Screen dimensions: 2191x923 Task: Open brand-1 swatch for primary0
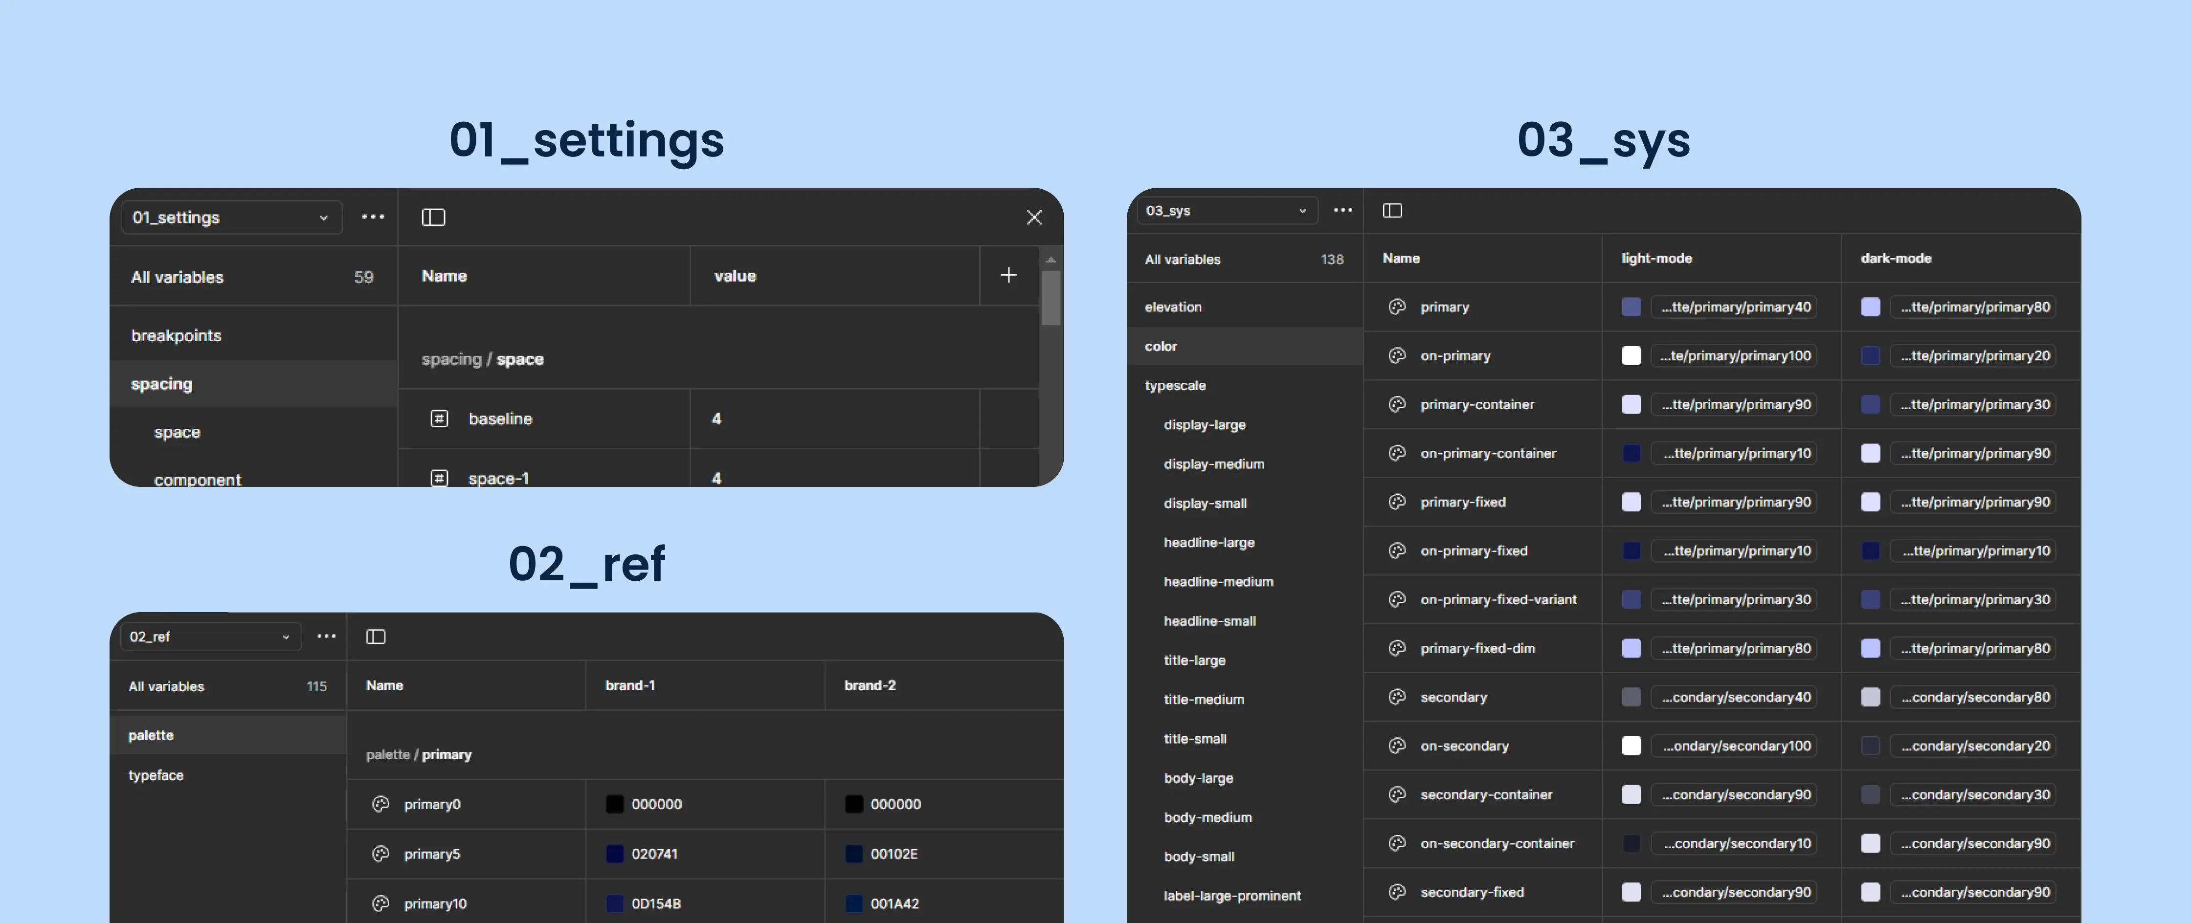point(615,804)
